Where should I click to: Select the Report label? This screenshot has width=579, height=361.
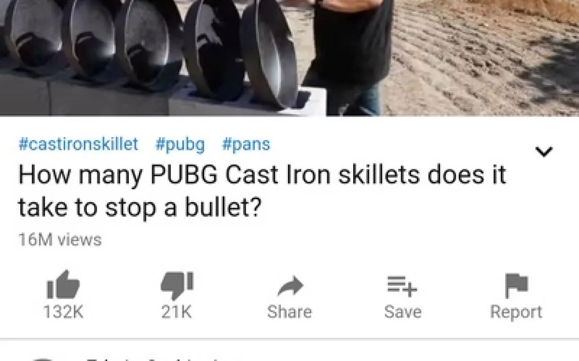(516, 313)
